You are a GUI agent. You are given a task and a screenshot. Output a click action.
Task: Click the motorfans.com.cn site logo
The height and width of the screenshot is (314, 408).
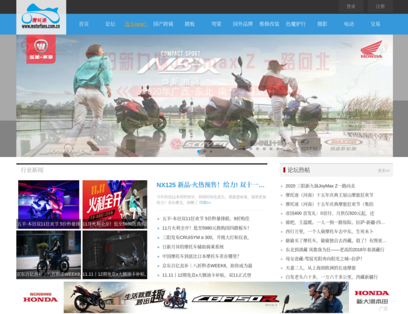[41, 17]
